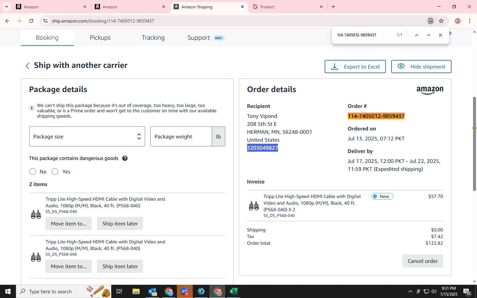
Task: Bookmark this page with the star
Action: (x=441, y=21)
